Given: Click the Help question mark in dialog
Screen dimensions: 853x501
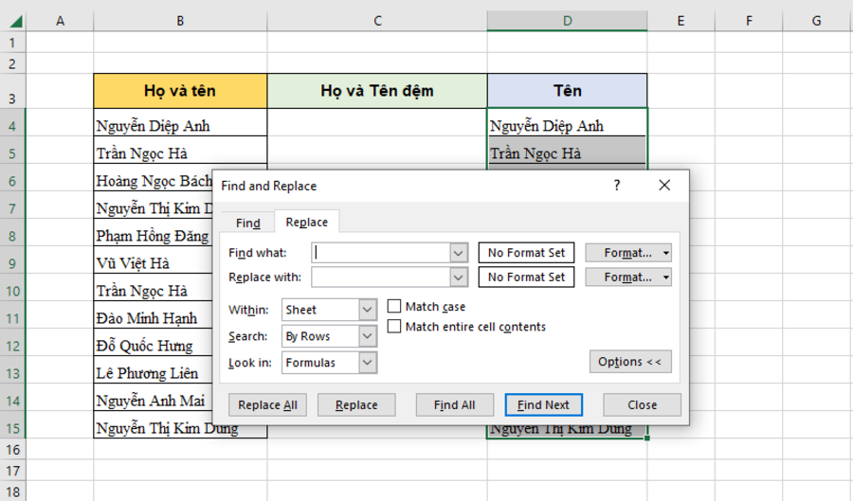Looking at the screenshot, I should coord(616,186).
